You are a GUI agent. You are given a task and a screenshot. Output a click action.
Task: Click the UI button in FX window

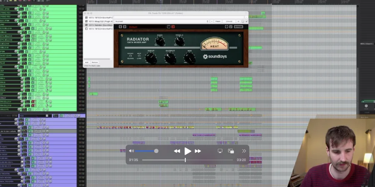tap(238, 22)
